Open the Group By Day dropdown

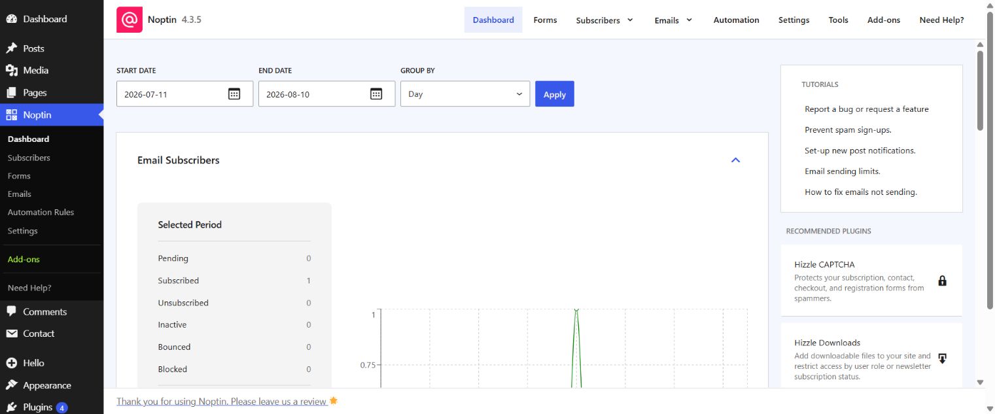coord(465,94)
